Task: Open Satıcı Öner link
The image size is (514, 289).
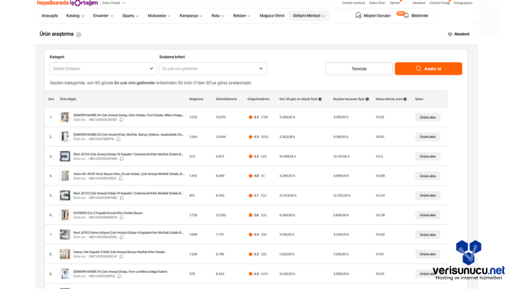Action: click(x=377, y=3)
